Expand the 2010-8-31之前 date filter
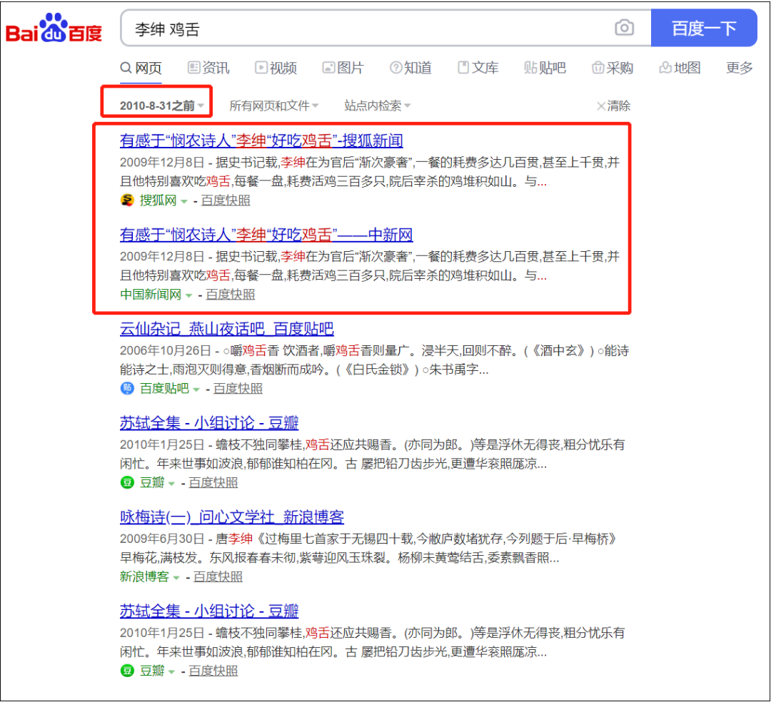The image size is (771, 702). (x=162, y=106)
